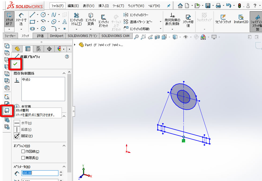Toggle Instant2D

(x=241, y=19)
